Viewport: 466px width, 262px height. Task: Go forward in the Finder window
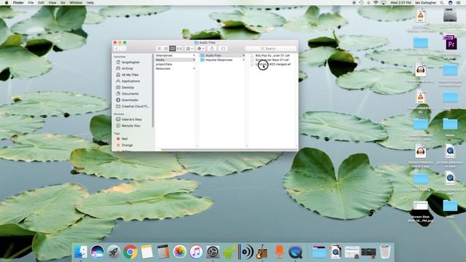(x=123, y=49)
